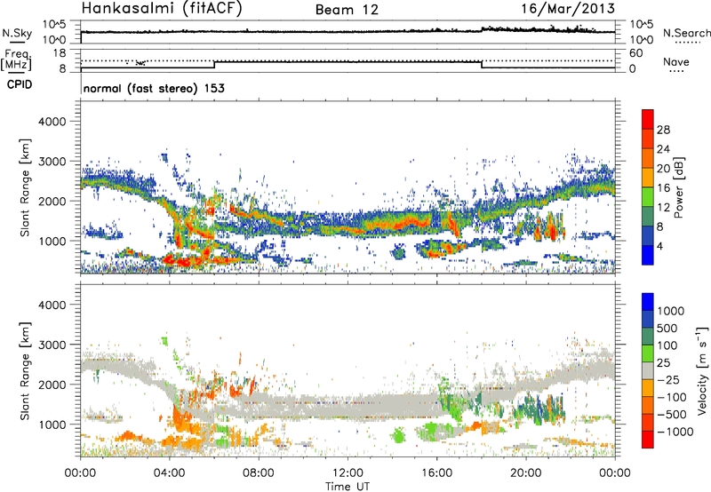Click the light green Power colorbar segment near 12

(648, 197)
